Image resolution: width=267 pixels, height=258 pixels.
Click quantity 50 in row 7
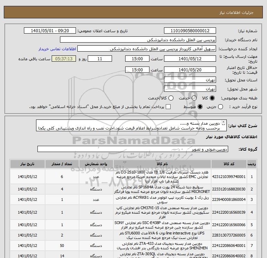[x=62, y=246]
